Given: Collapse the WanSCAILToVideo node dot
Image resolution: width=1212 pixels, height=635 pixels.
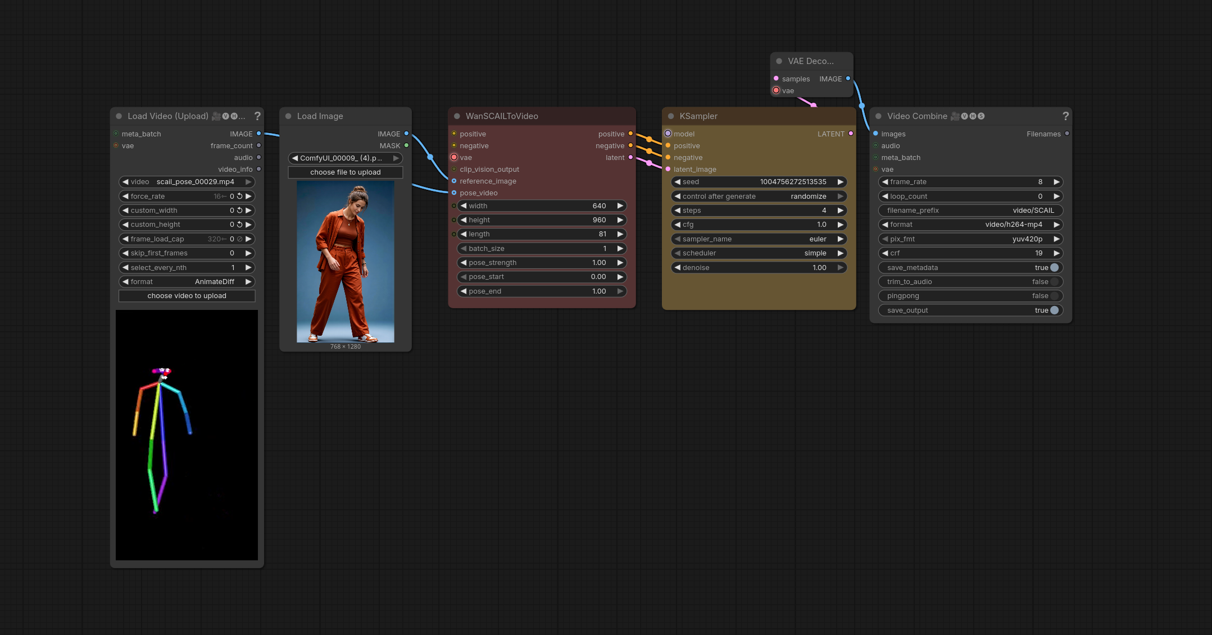Looking at the screenshot, I should [x=457, y=116].
